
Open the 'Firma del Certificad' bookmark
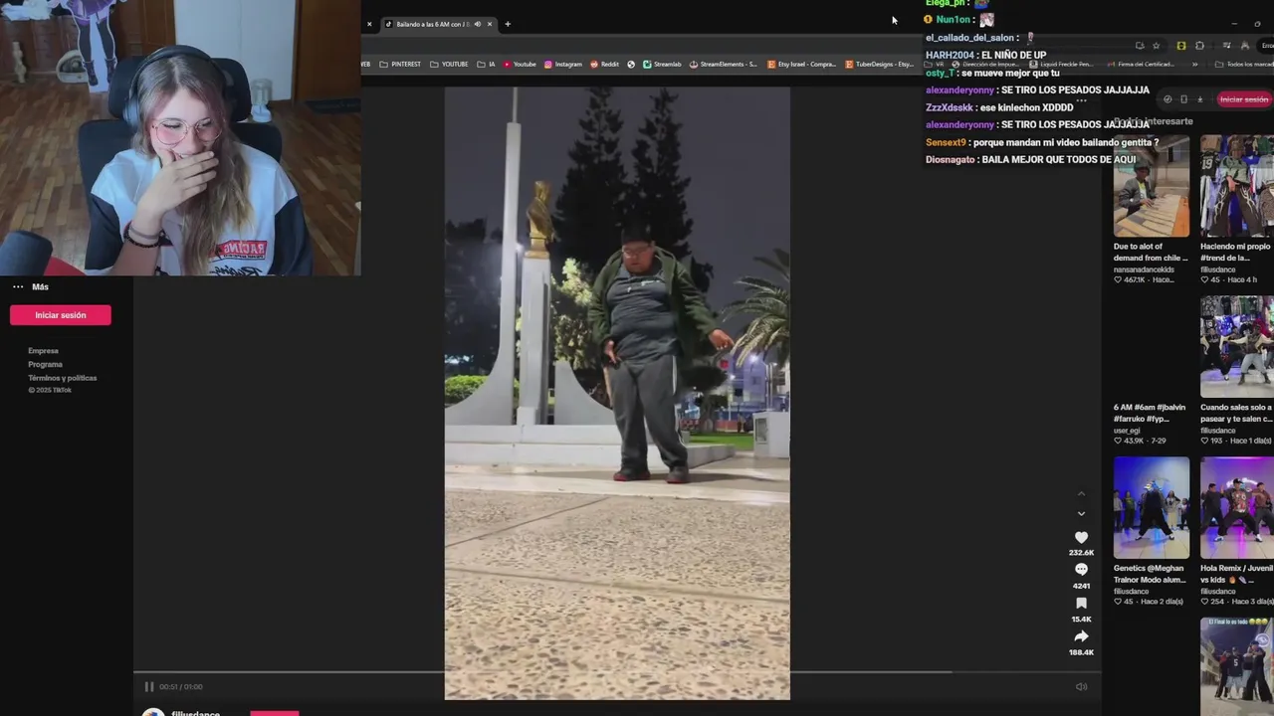[x=1140, y=64]
